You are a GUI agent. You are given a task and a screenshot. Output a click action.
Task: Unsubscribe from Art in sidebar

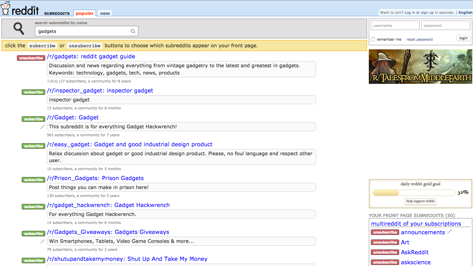click(385, 242)
